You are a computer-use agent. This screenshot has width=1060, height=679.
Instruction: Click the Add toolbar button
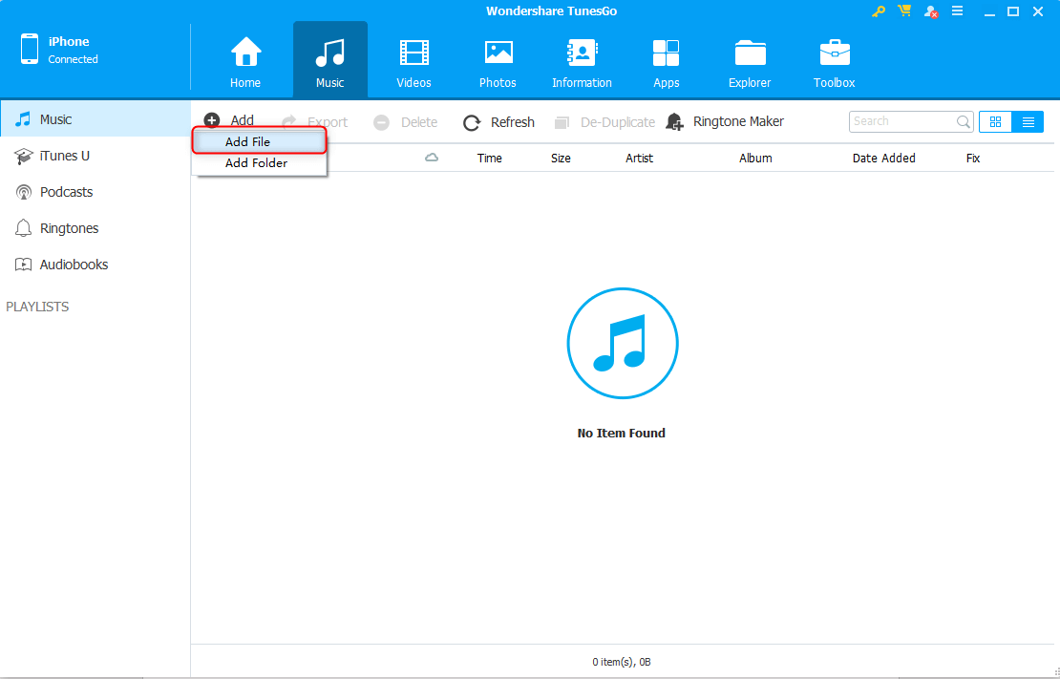click(x=229, y=120)
